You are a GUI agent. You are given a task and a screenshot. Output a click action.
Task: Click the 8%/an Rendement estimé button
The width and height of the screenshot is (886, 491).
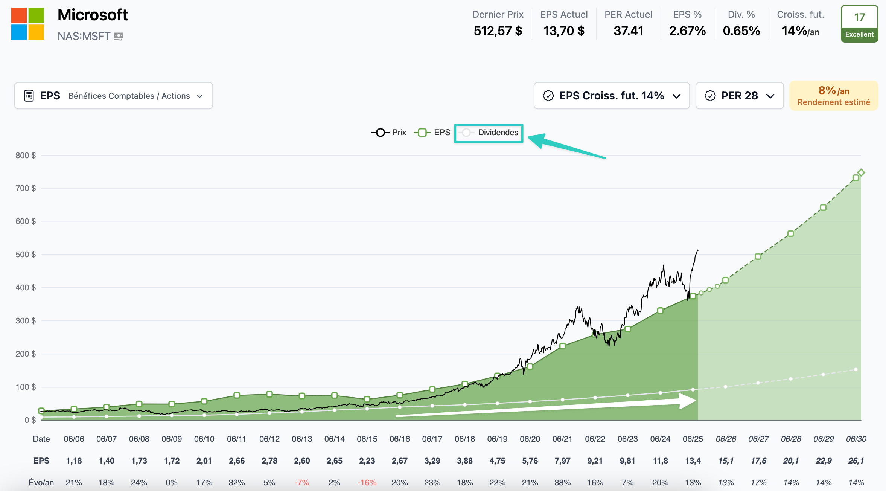point(833,96)
